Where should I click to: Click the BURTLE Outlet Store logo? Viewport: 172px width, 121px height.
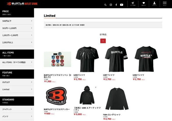(22, 4)
